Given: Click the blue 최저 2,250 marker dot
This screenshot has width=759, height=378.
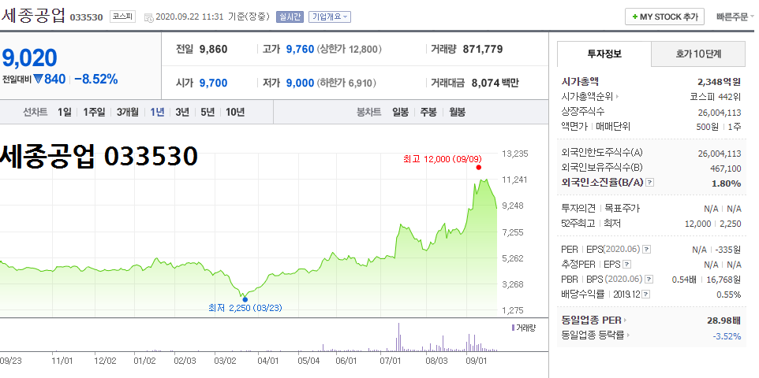Looking at the screenshot, I should click(x=245, y=299).
